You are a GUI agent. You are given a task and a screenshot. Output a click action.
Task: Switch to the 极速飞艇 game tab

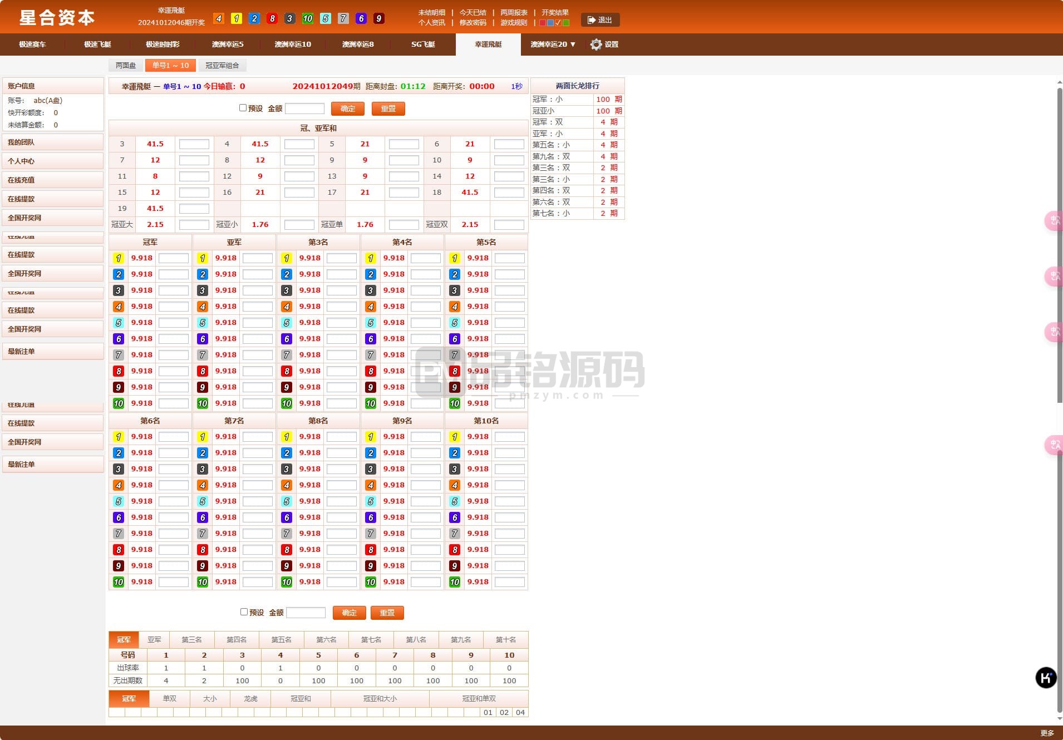[97, 45]
